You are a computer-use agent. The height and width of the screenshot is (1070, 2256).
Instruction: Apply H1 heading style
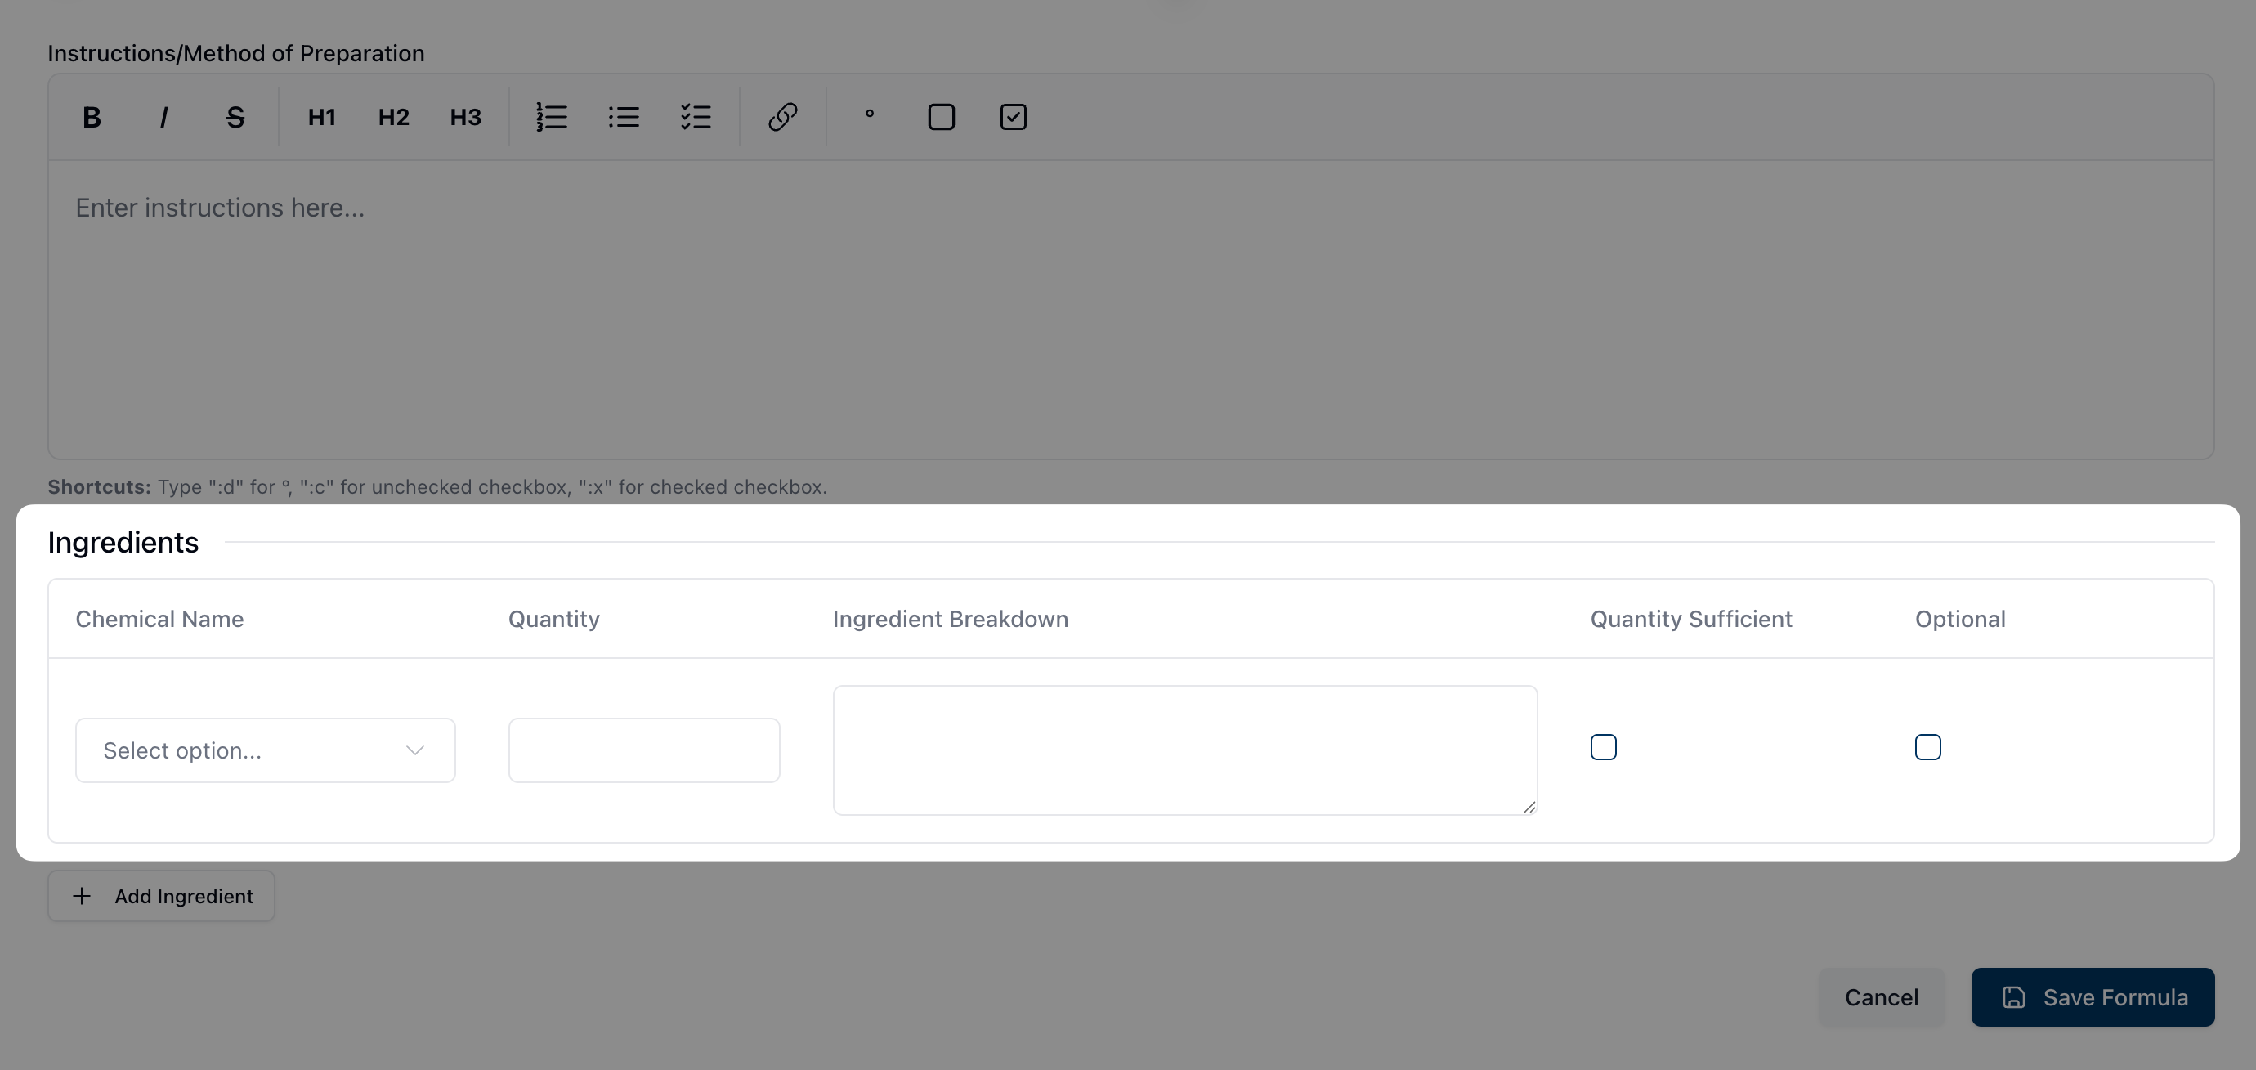click(x=321, y=118)
